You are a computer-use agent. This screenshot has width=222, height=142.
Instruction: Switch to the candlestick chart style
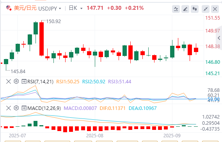coord(195,9)
